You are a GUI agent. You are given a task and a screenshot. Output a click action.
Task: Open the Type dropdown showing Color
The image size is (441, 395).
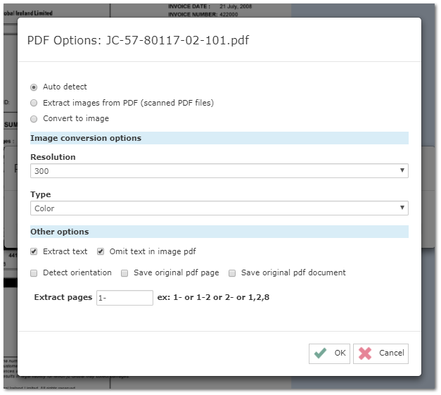pyautogui.click(x=219, y=208)
